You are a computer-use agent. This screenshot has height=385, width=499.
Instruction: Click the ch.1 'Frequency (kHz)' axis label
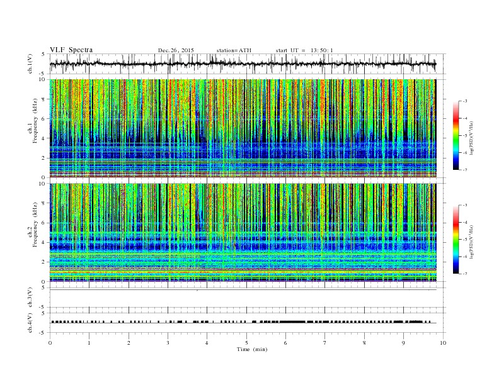(x=35, y=121)
